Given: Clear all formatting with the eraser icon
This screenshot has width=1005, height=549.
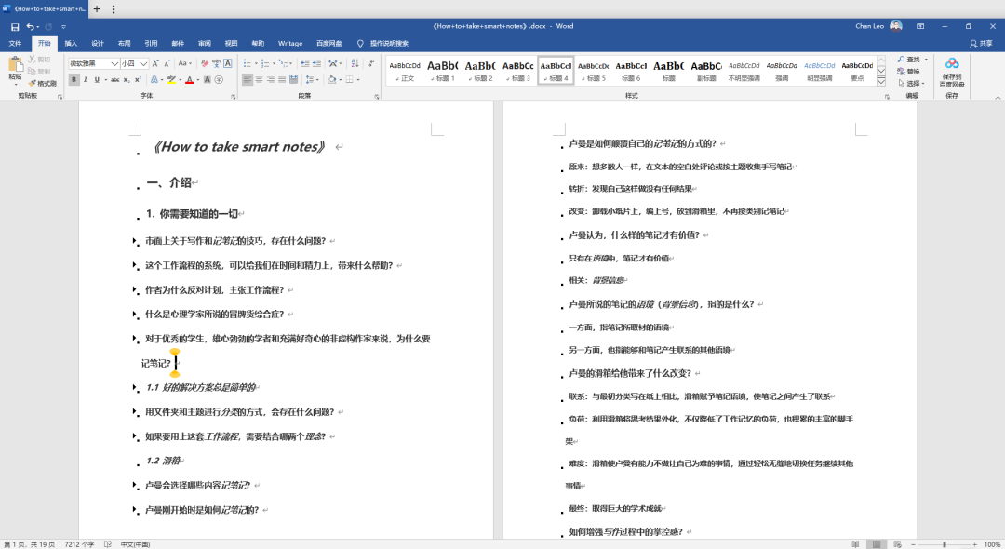Looking at the screenshot, I should click(205, 63).
